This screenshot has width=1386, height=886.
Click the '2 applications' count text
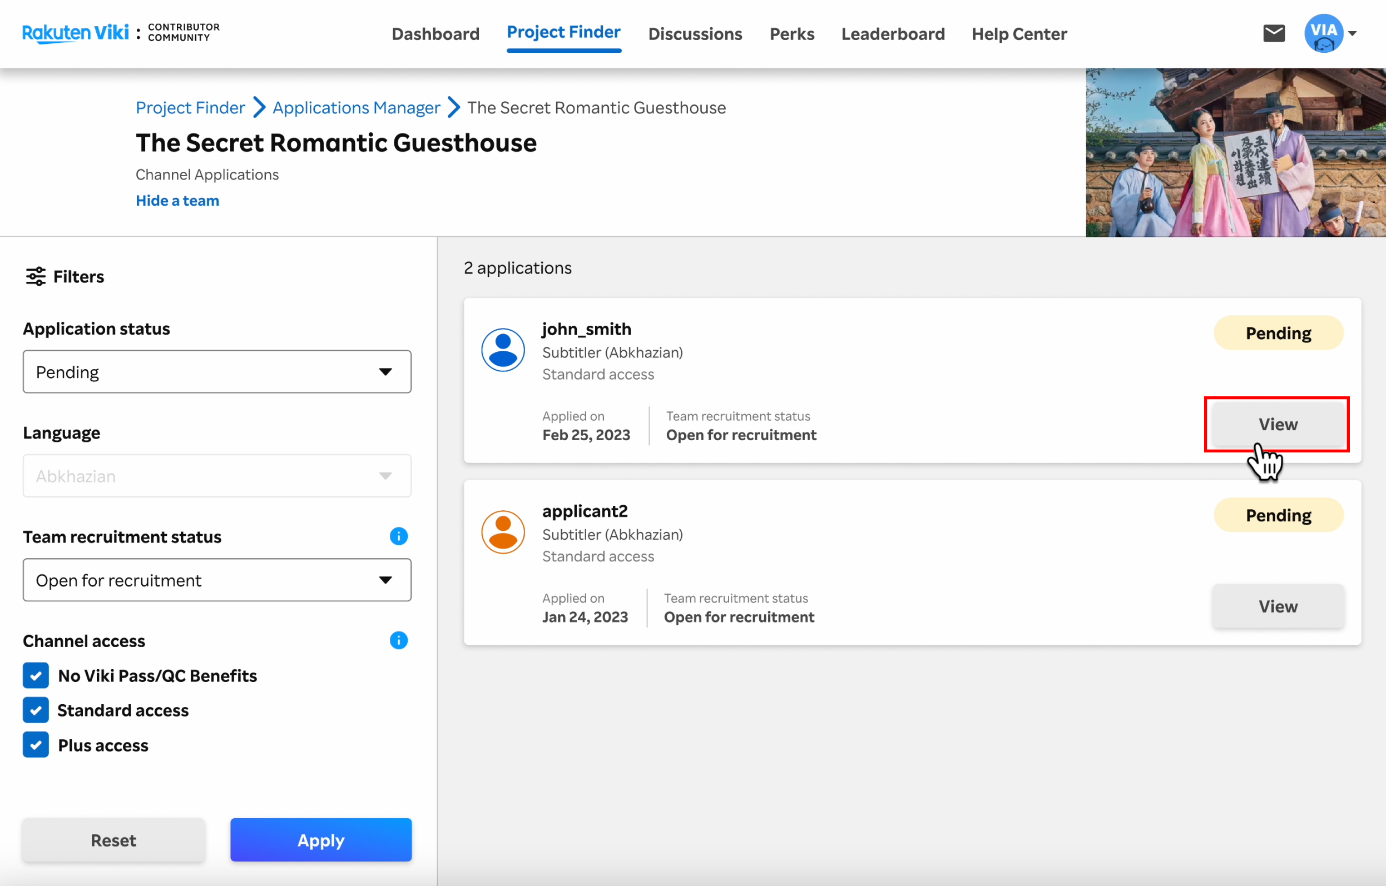pyautogui.click(x=517, y=267)
